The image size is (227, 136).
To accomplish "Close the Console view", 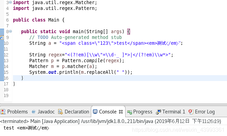I will [x=121, y=112].
